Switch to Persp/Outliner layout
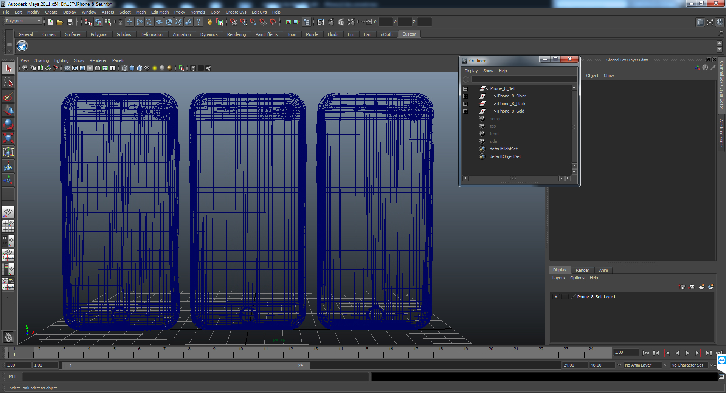This screenshot has width=726, height=393. (x=8, y=240)
